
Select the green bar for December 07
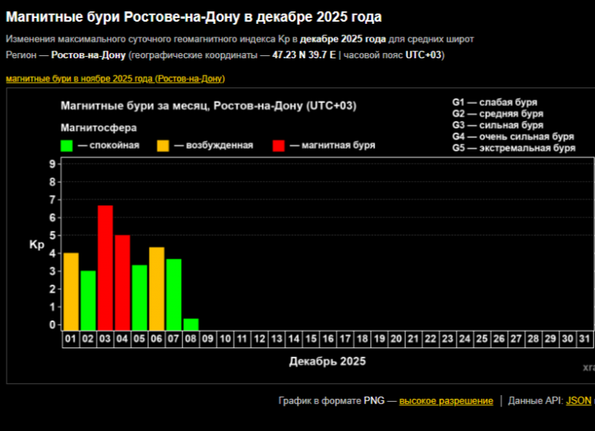(174, 294)
